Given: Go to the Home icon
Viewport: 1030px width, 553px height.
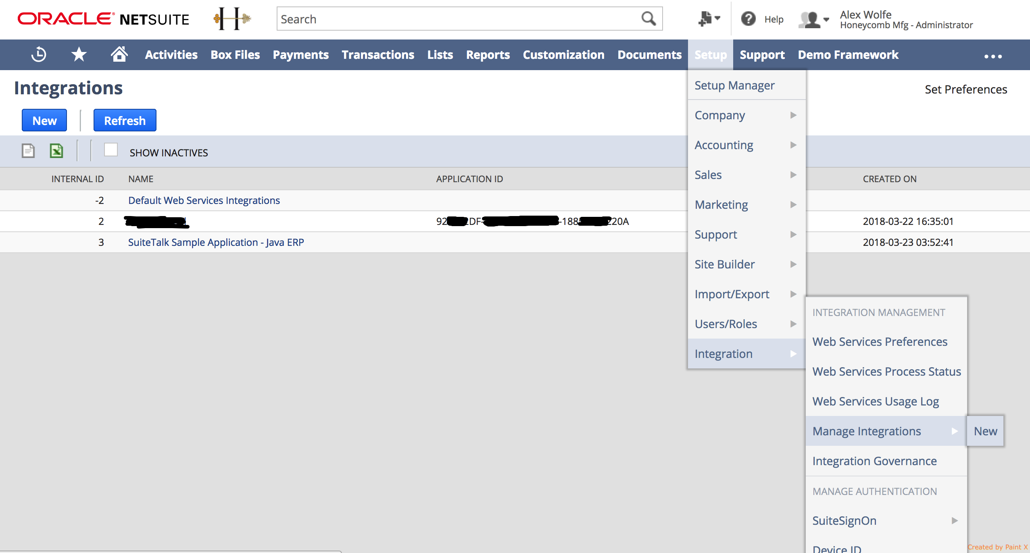Looking at the screenshot, I should 119,54.
